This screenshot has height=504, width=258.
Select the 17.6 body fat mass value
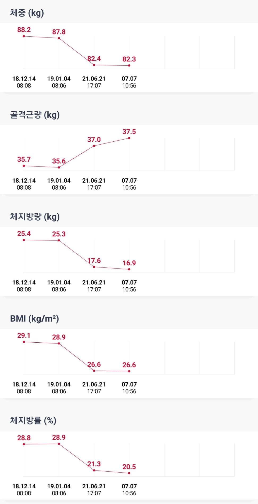tap(94, 261)
